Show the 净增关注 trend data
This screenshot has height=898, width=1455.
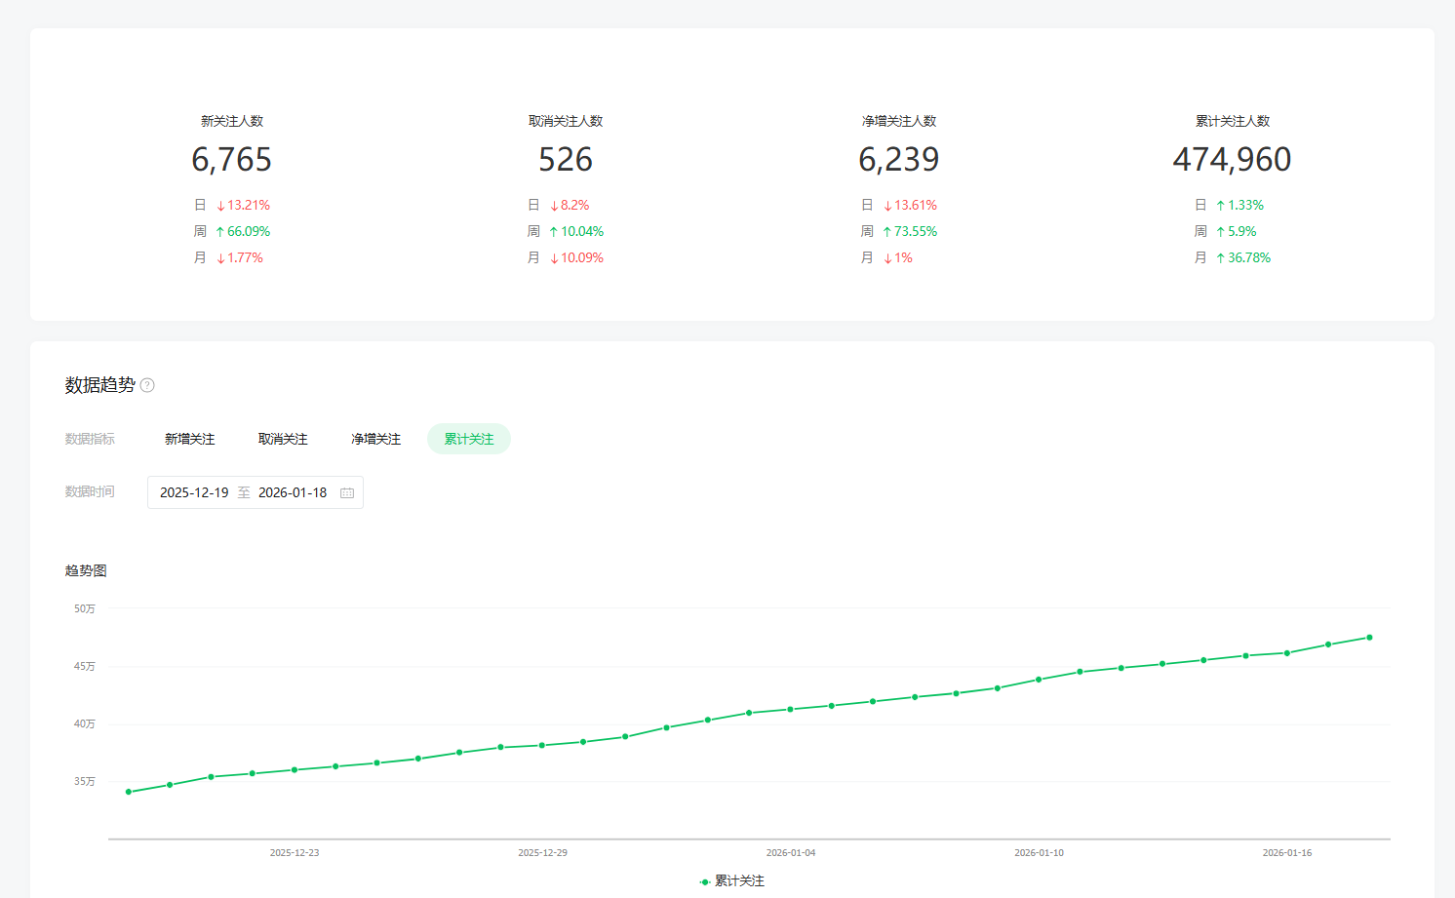375,440
